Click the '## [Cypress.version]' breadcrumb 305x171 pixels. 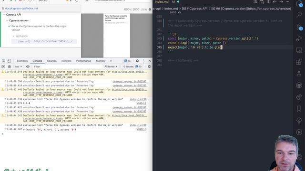pyautogui.click(x=251, y=9)
